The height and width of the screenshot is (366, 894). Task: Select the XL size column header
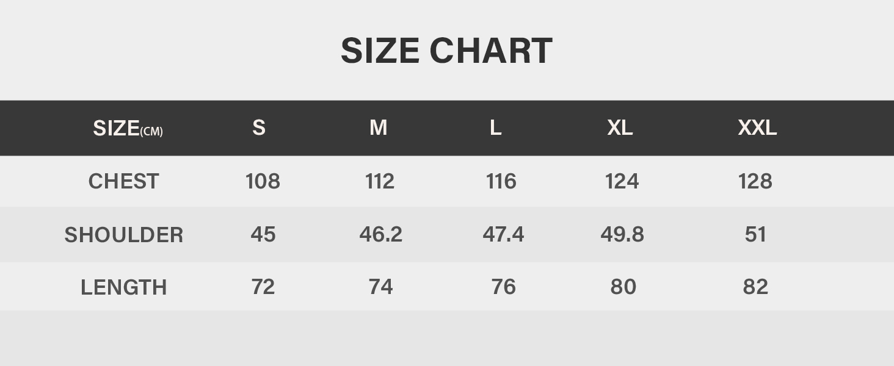pos(620,128)
